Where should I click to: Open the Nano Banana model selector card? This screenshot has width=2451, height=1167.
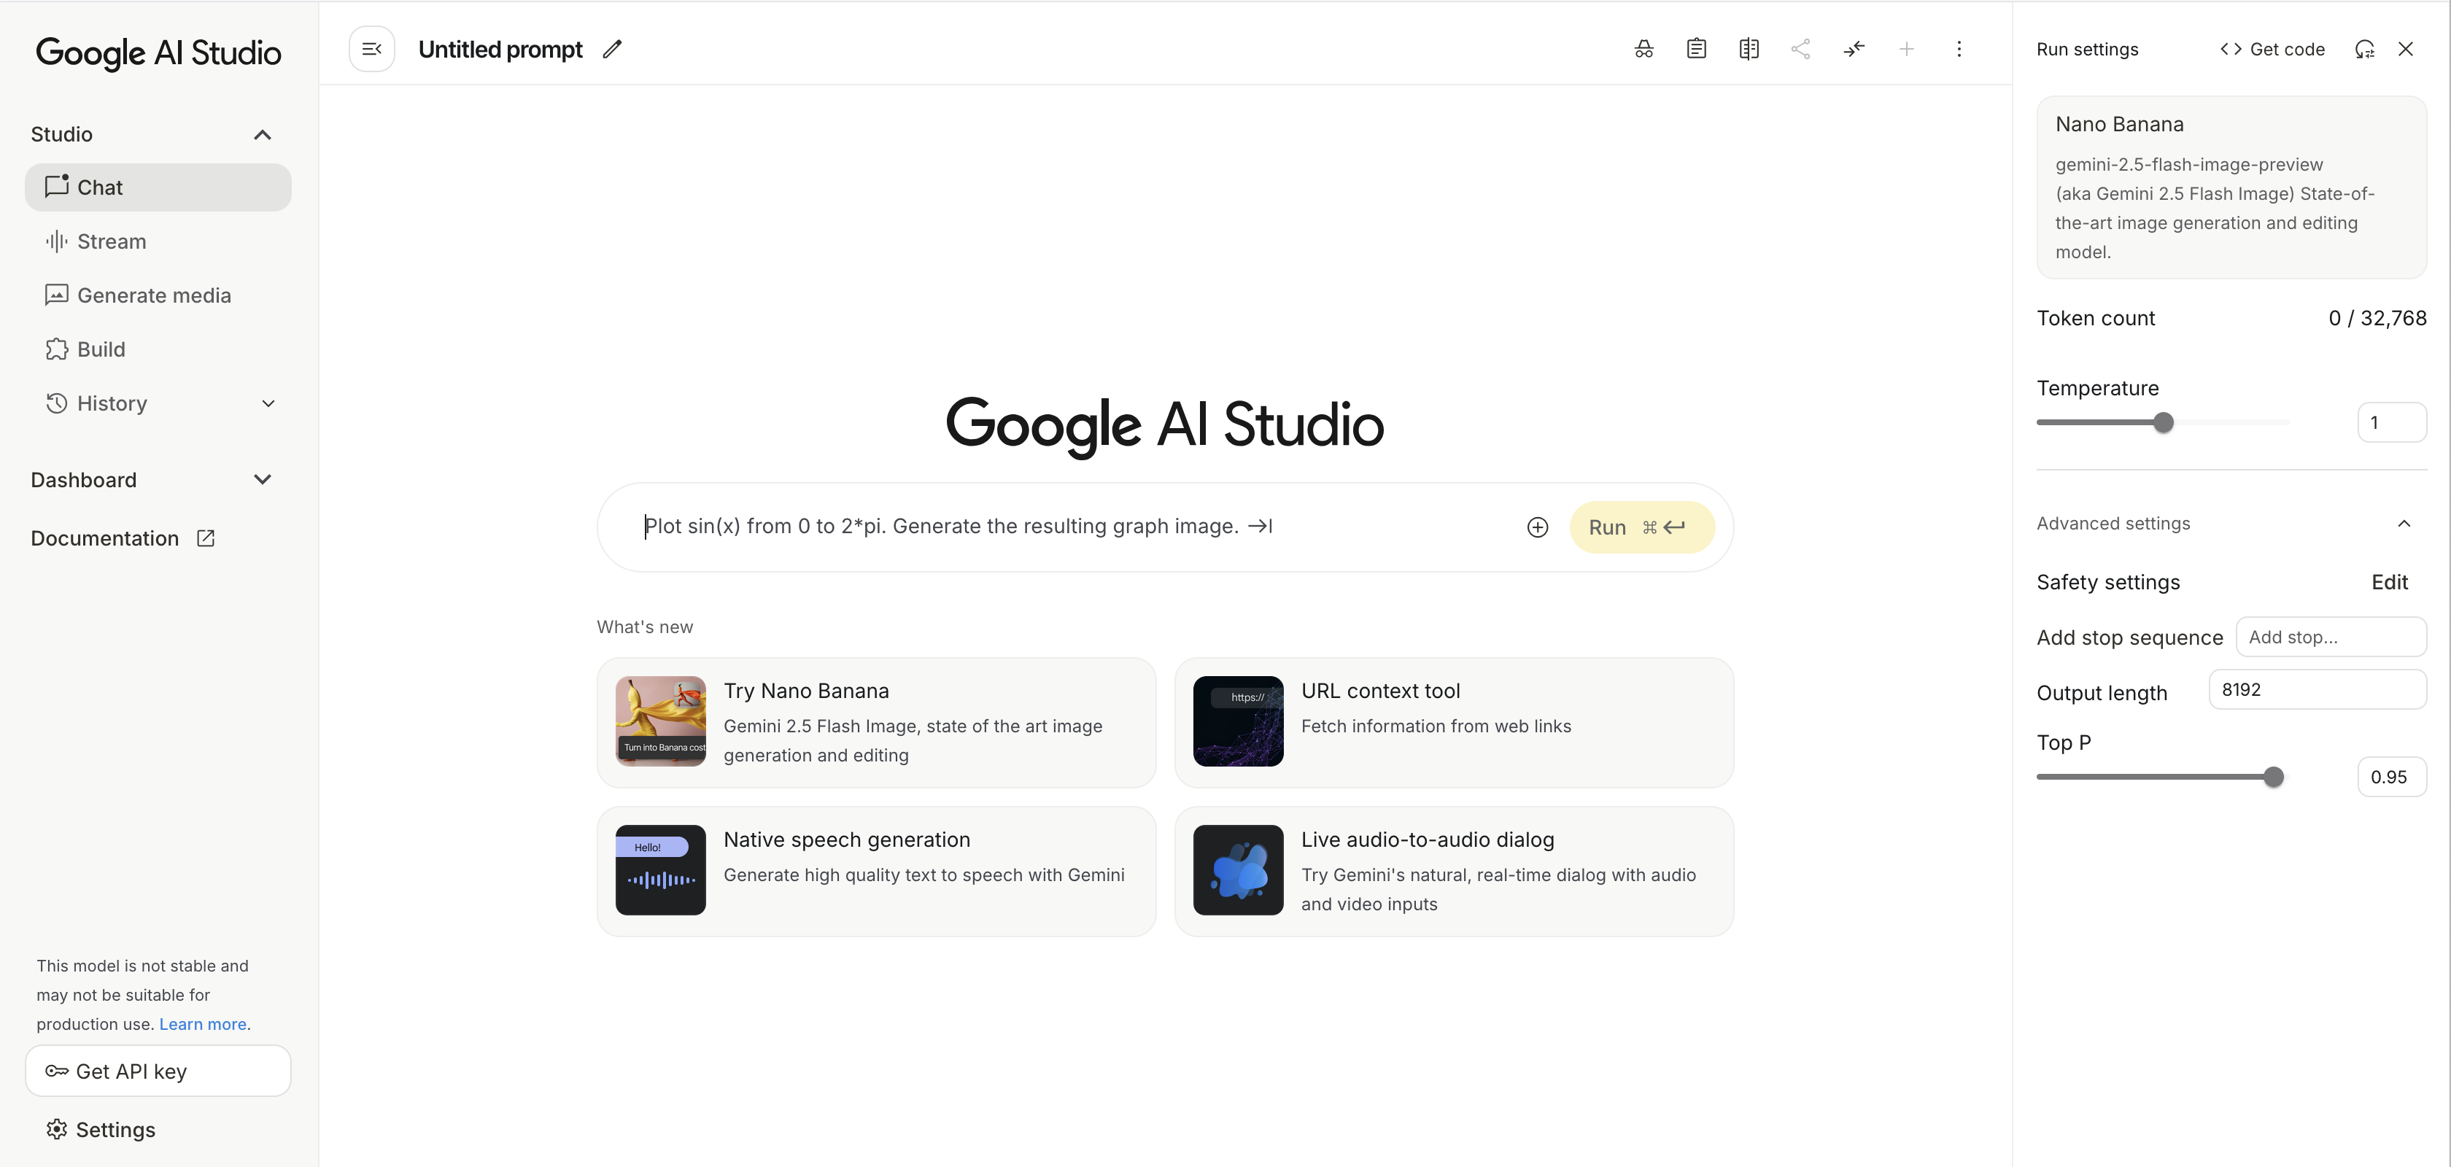[x=2231, y=187]
